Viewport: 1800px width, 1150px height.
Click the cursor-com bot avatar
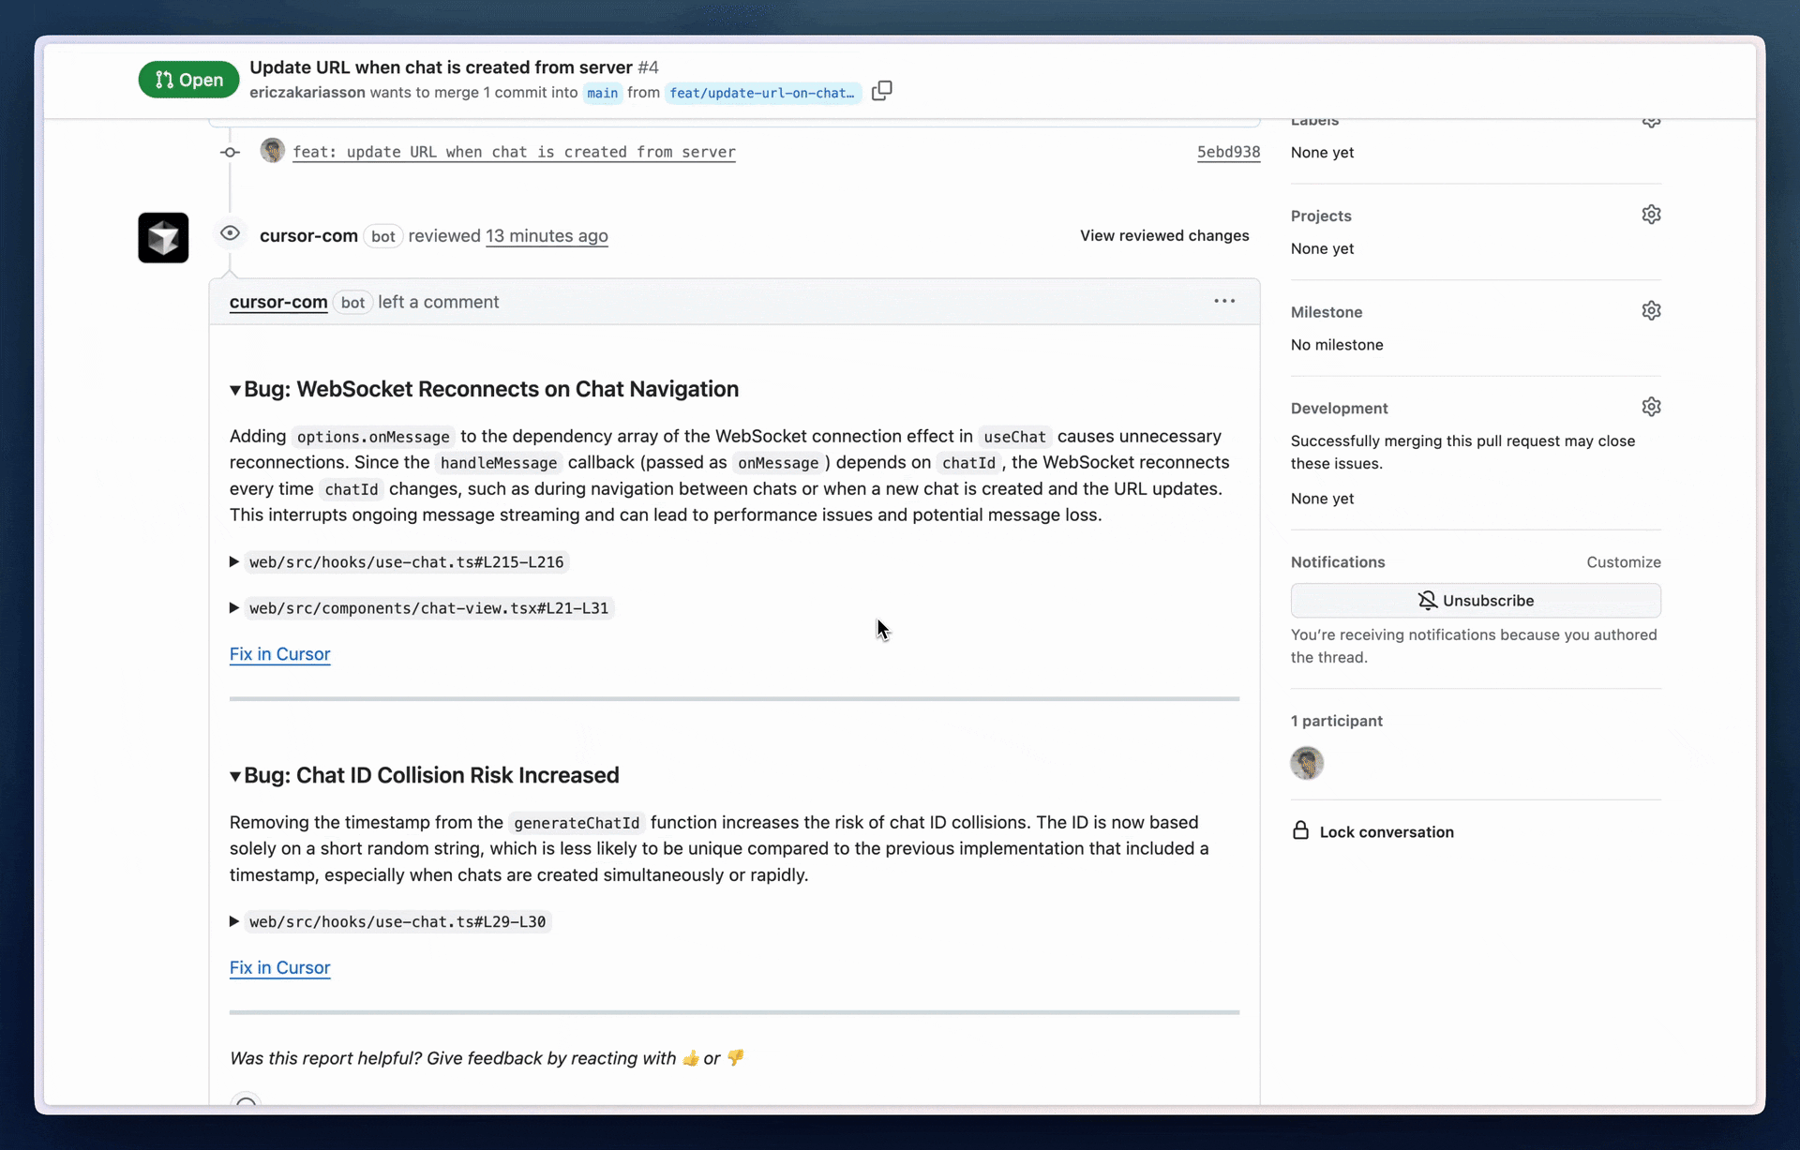163,237
